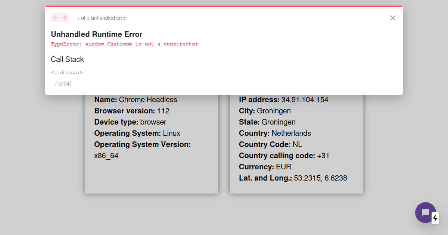
Task: Click the 'Country Code: NL' line
Action: (x=271, y=144)
